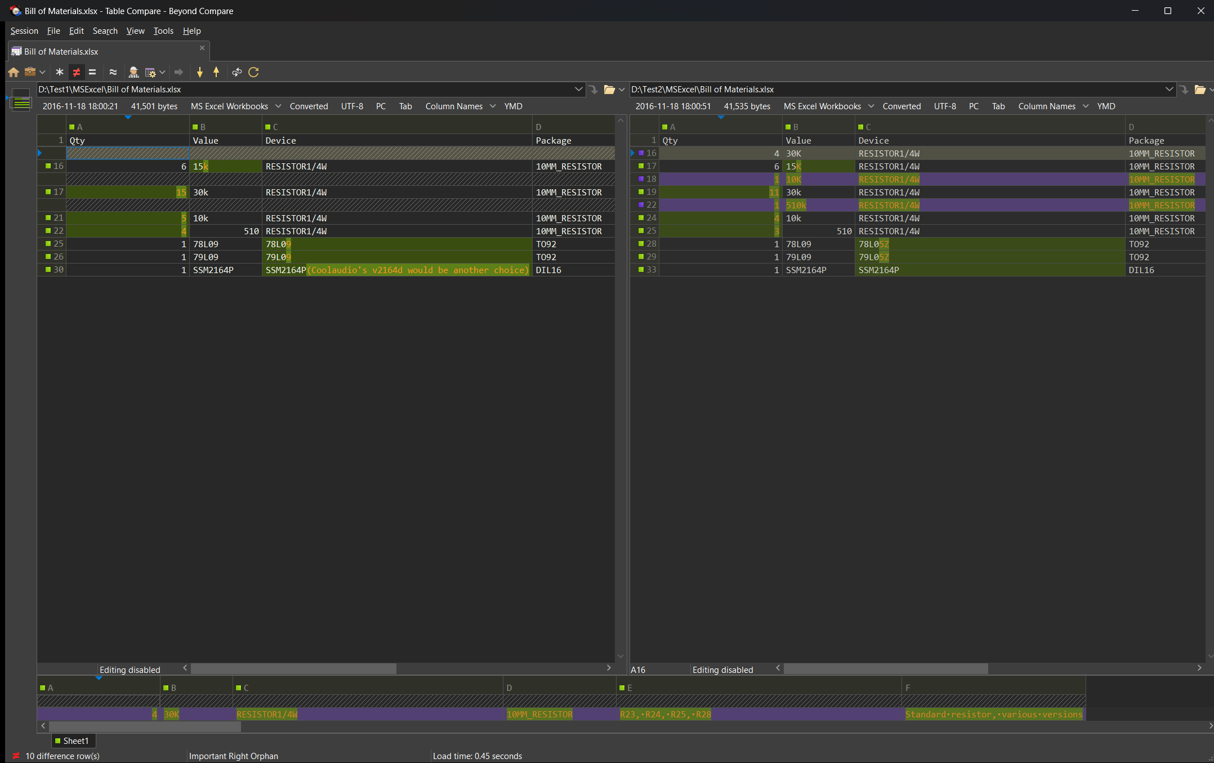1214x763 pixels.
Task: Open the Search menu
Action: point(105,31)
